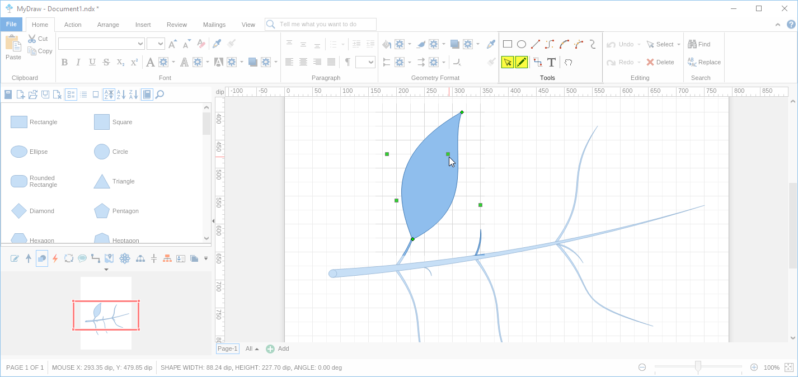Image resolution: width=798 pixels, height=377 pixels.
Task: Toggle Italic formatting
Action: pos(78,62)
